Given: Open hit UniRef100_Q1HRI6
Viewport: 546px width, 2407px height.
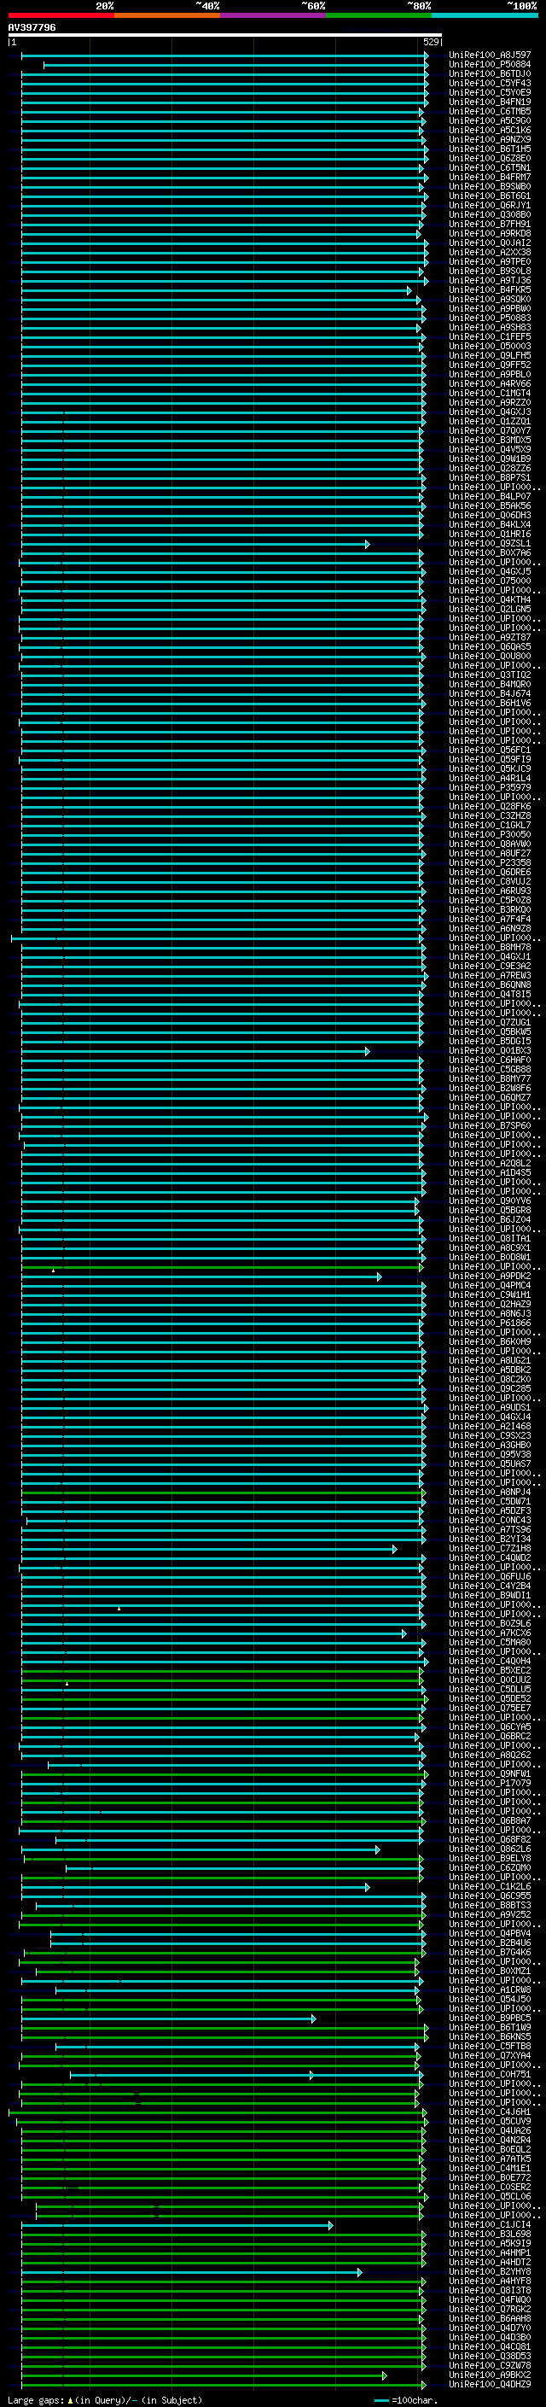Looking at the screenshot, I should 490,535.
